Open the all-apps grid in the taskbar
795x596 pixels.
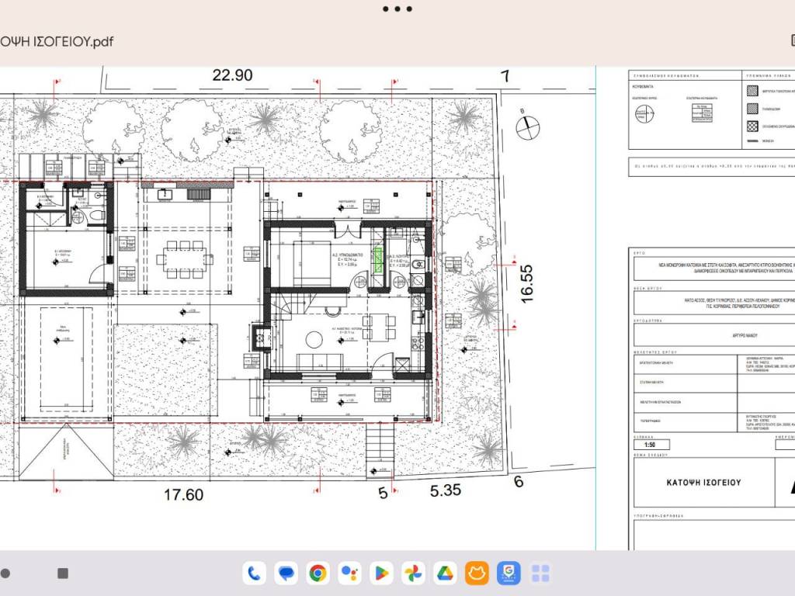pos(540,573)
